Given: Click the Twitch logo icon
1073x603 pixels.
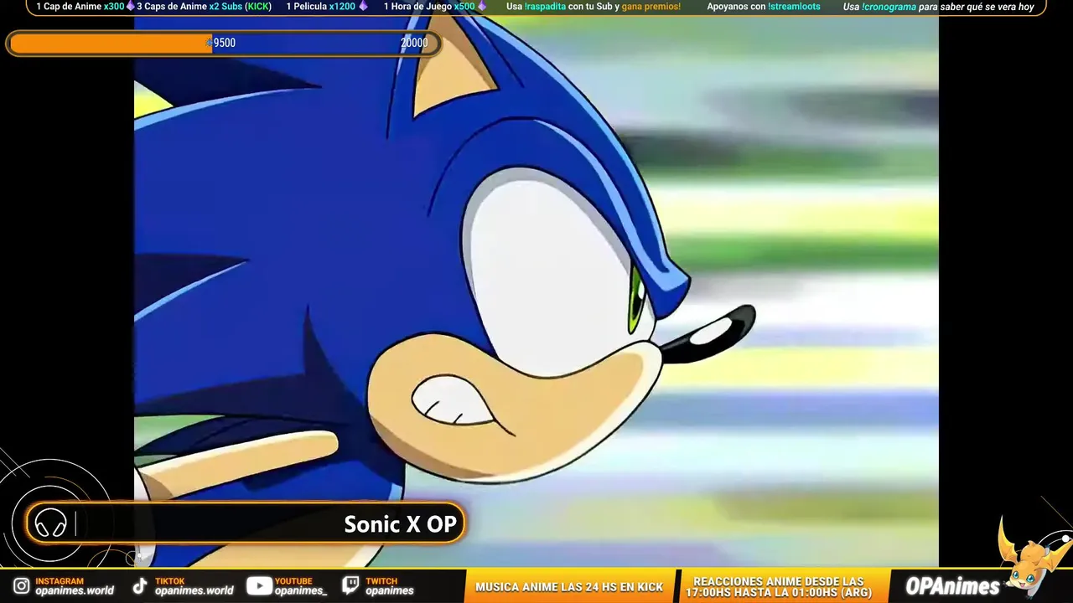Looking at the screenshot, I should tap(351, 586).
